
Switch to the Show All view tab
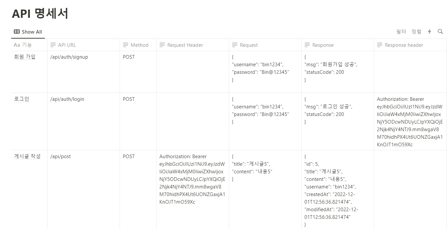(28, 32)
